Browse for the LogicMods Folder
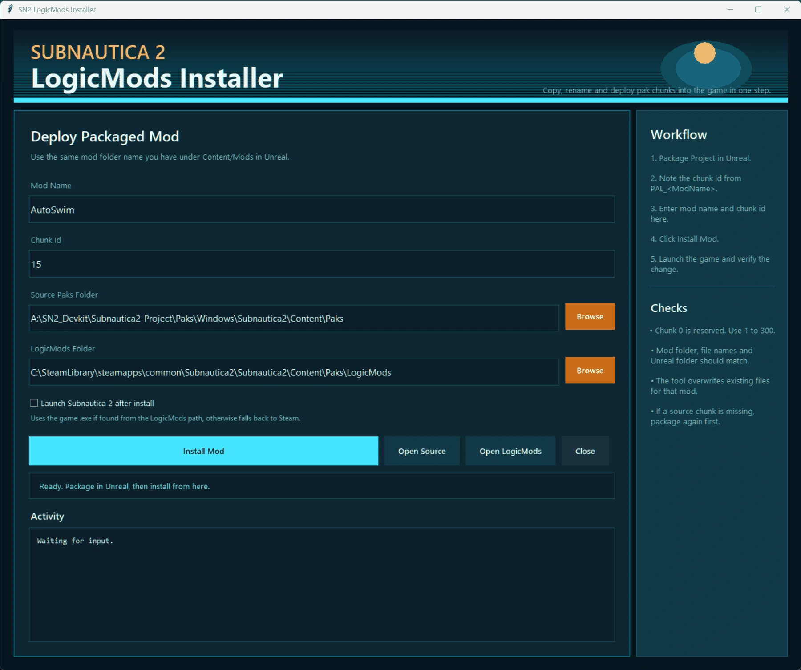Viewport: 801px width, 670px height. (x=590, y=371)
